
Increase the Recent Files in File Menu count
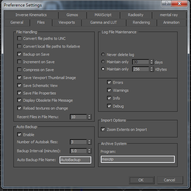click(x=89, y=116)
